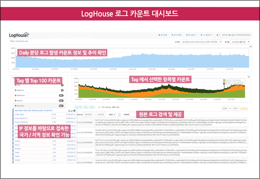Click the open icon next to Mexico count
Screen dimensions: 260x179
pyautogui.click(x=75, y=145)
